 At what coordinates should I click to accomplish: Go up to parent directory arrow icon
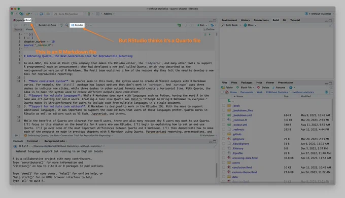[x=229, y=101]
